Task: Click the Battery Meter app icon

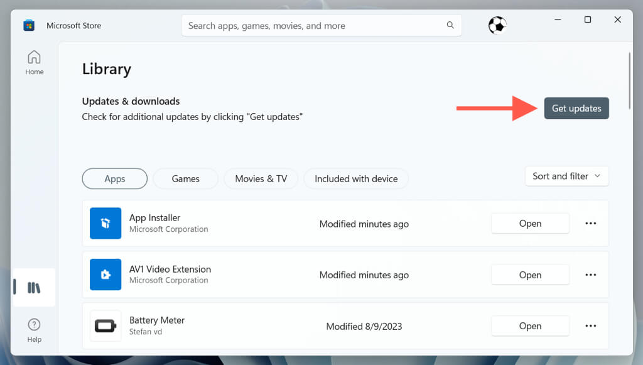Action: point(105,326)
